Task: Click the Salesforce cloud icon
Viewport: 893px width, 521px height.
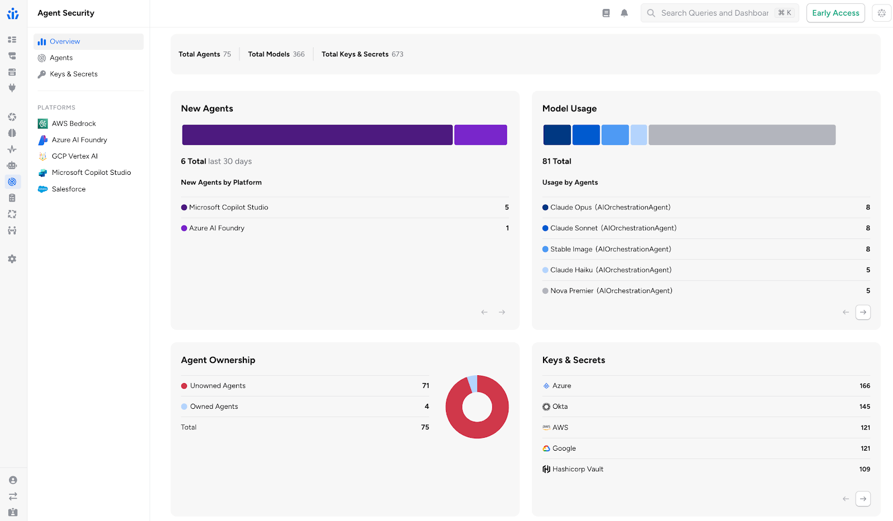Action: point(43,189)
